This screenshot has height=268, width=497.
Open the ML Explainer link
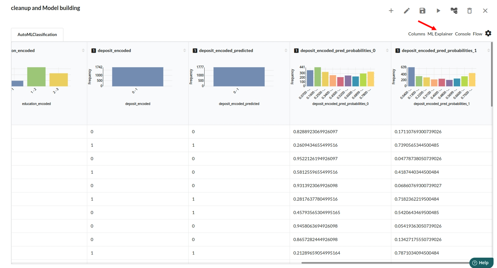440,34
